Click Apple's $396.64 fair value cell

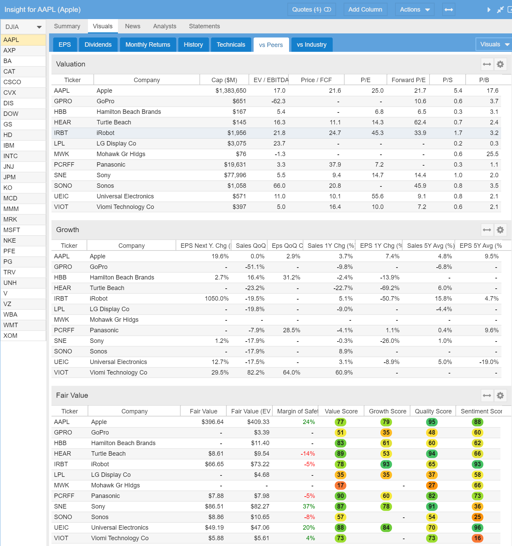click(212, 422)
